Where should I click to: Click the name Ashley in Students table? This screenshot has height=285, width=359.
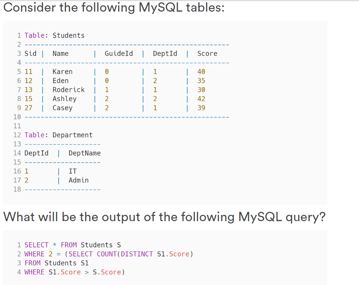click(x=65, y=99)
